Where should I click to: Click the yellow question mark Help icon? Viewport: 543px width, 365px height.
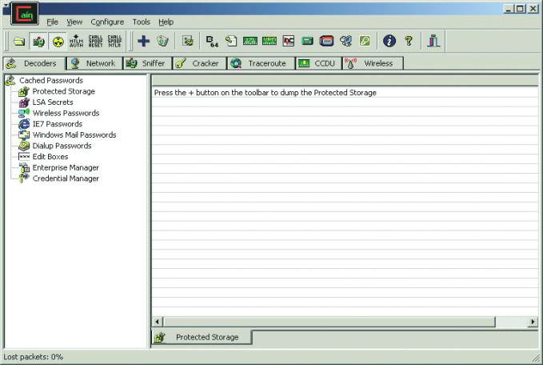click(x=408, y=41)
